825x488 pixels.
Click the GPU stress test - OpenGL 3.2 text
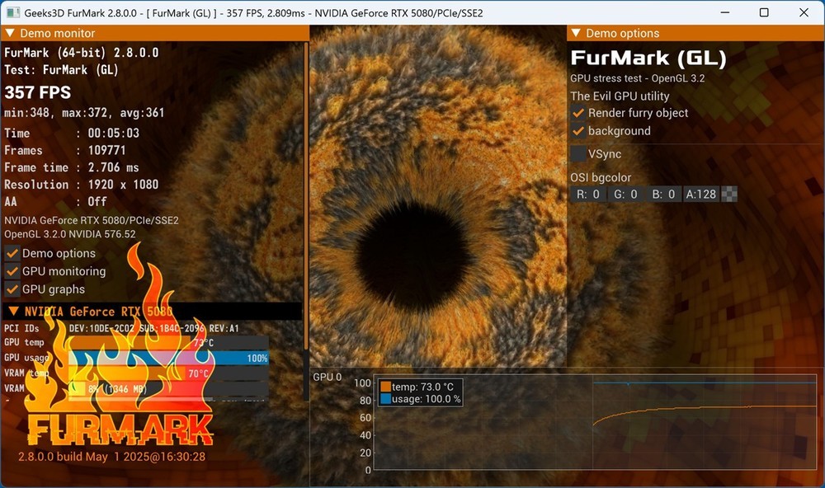click(x=637, y=78)
